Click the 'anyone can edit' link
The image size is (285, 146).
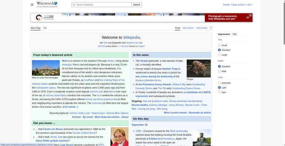pos(134,43)
